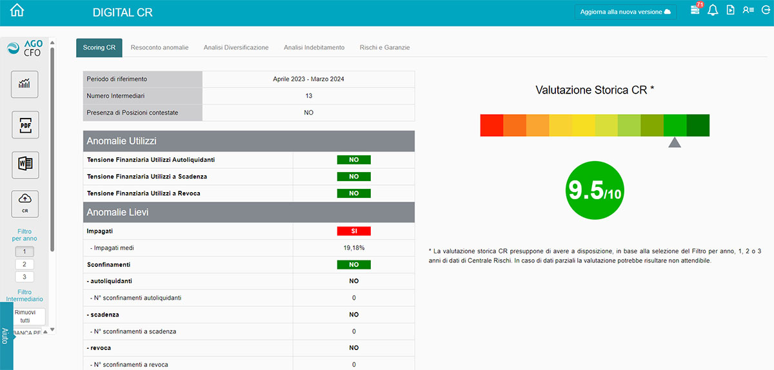Viewport: 774px width, 370px height.
Task: Click the logout icon
Action: pyautogui.click(x=766, y=10)
